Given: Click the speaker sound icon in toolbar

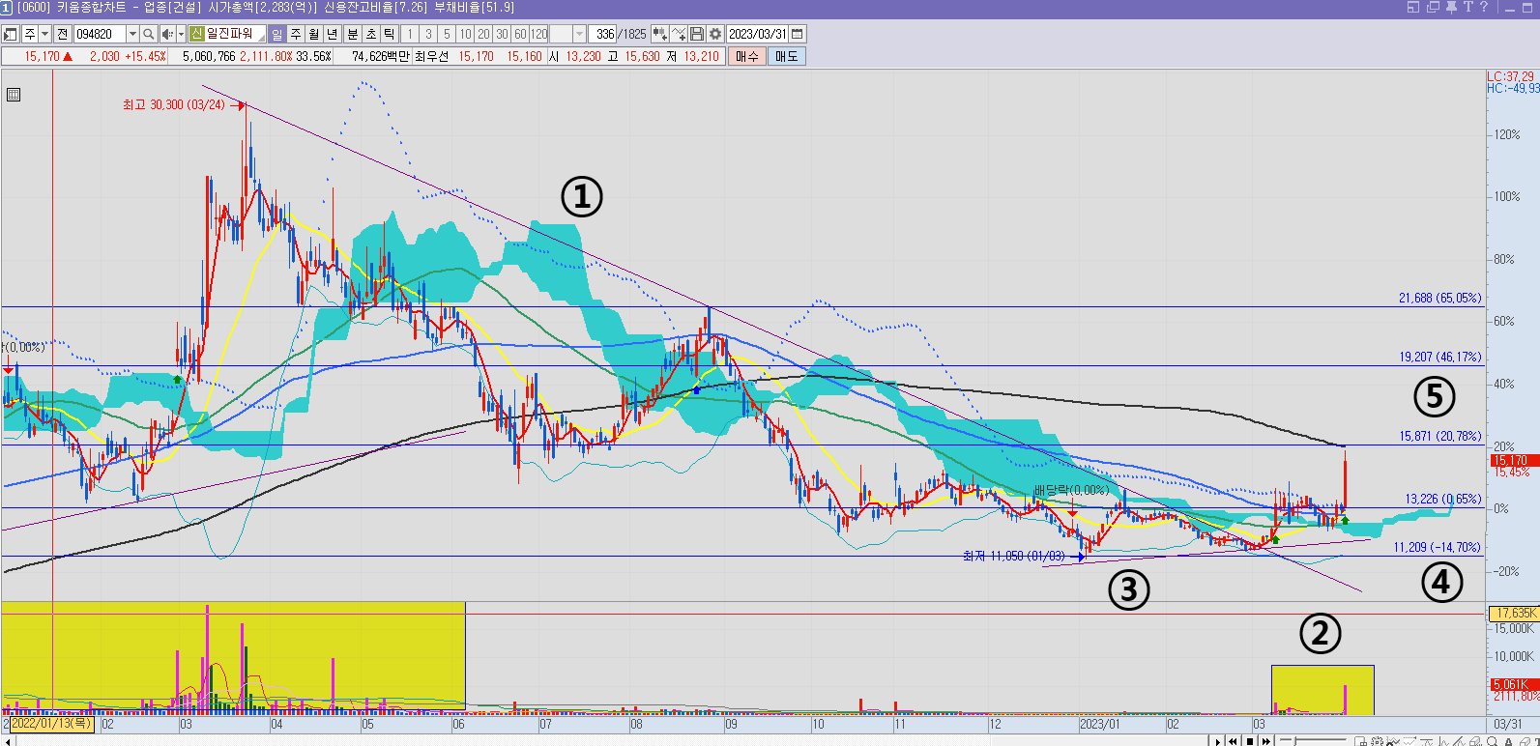Looking at the screenshot, I should pyautogui.click(x=166, y=34).
